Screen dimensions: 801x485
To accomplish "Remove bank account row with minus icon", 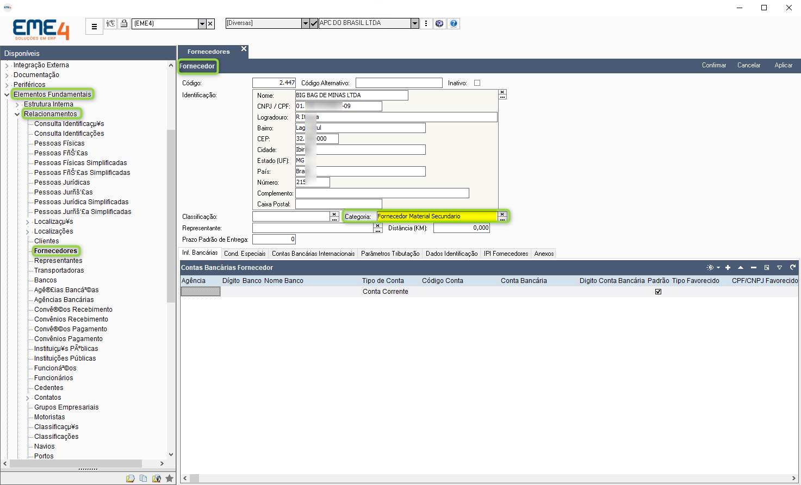I will (754, 267).
